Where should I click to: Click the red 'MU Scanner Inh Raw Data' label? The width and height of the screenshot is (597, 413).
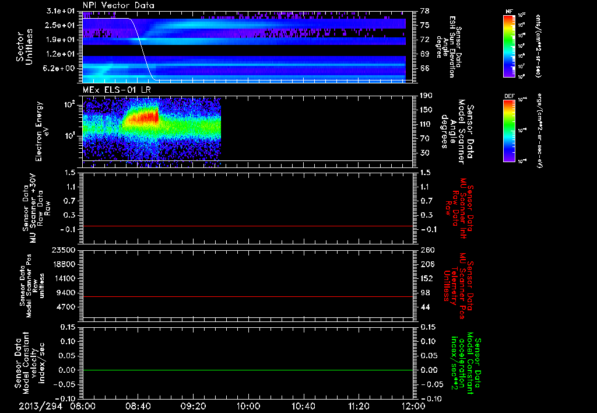coord(461,208)
